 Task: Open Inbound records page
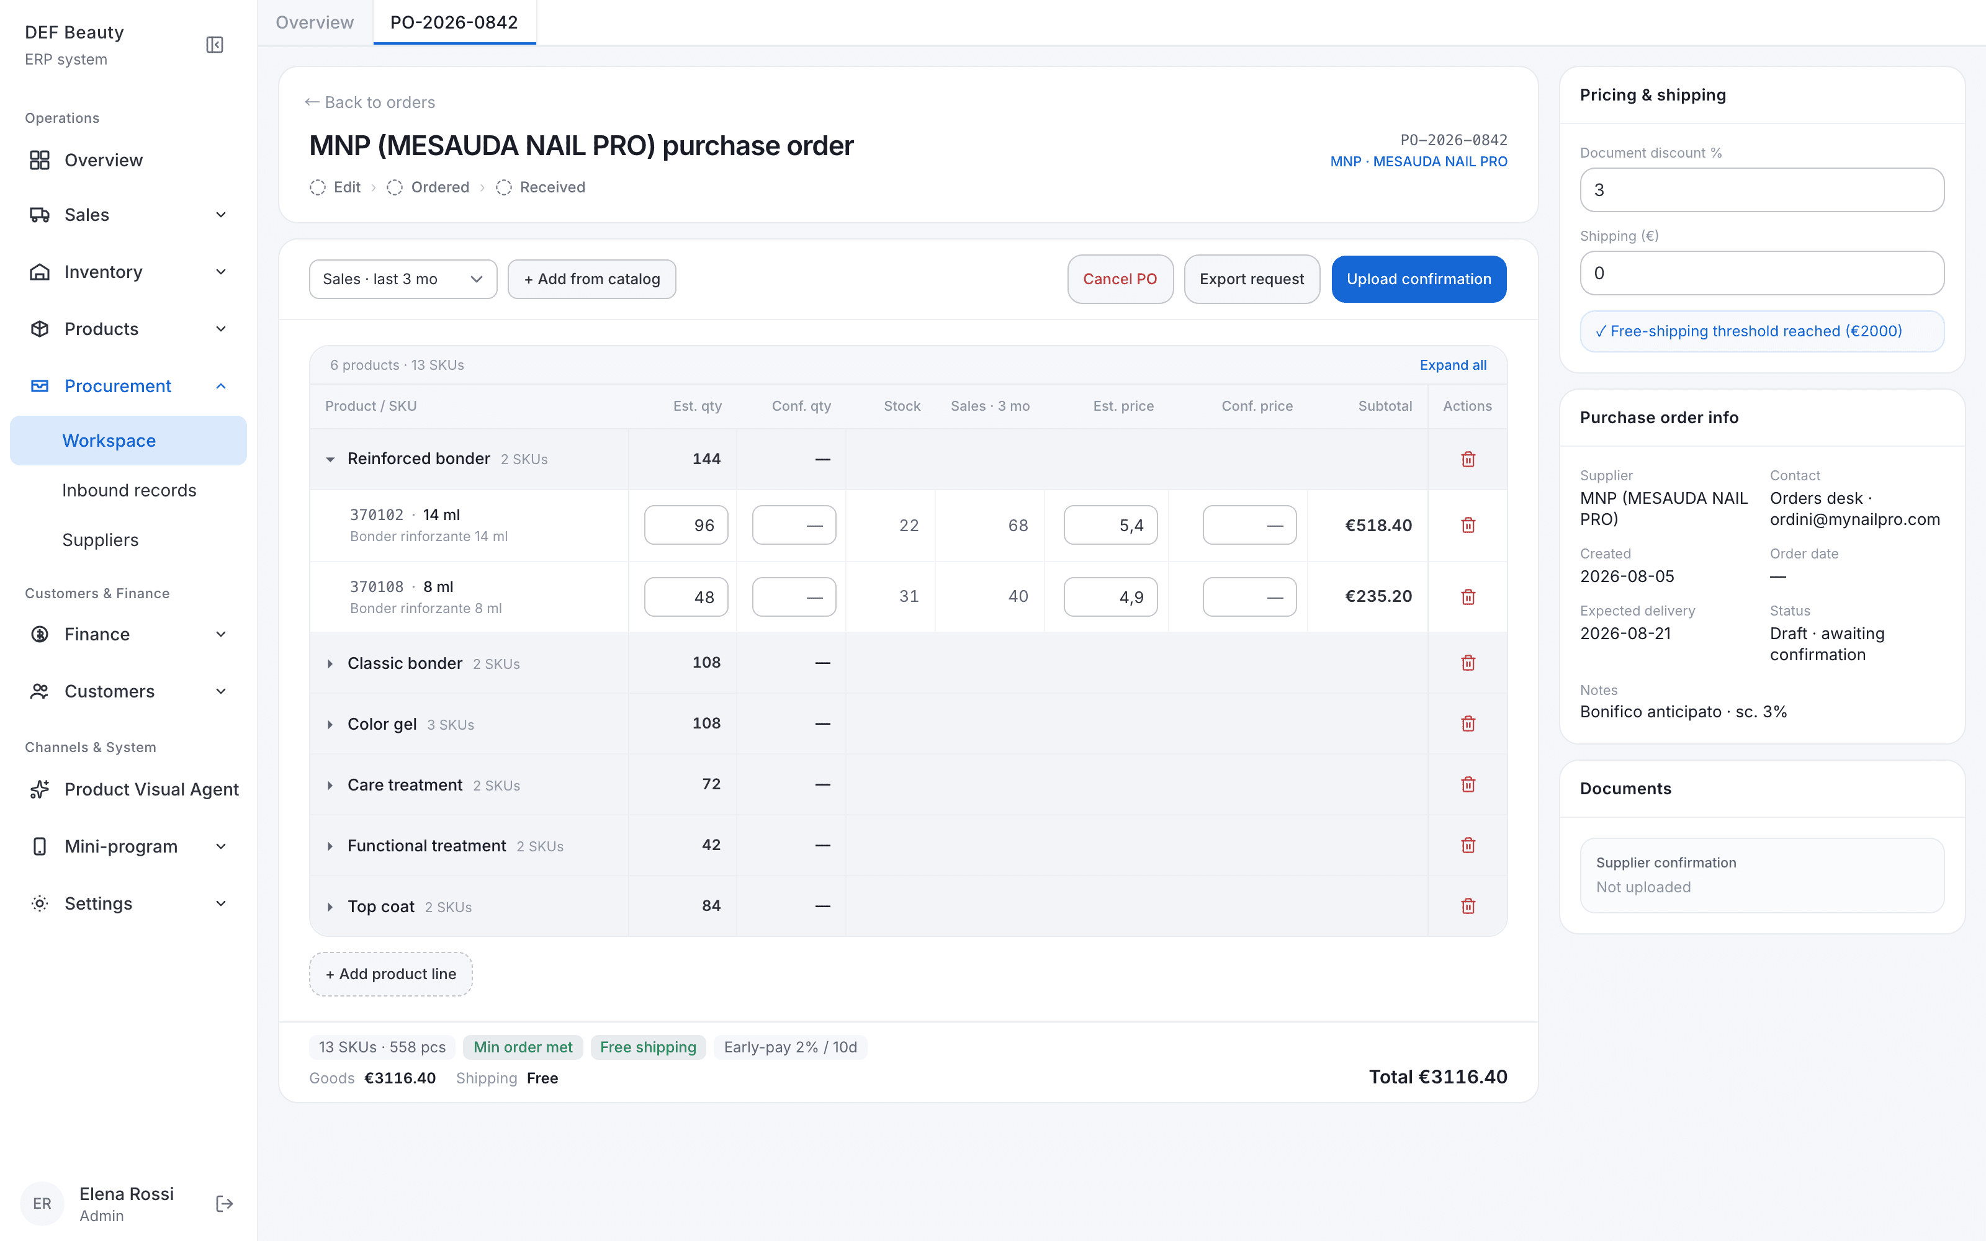(129, 490)
